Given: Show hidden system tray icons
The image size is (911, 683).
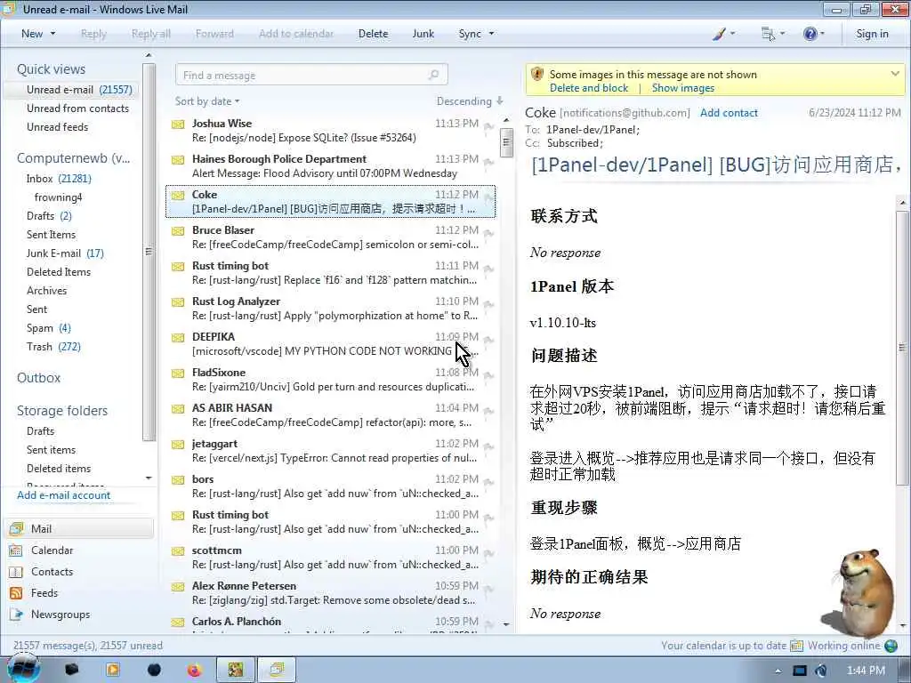Looking at the screenshot, I should (778, 671).
